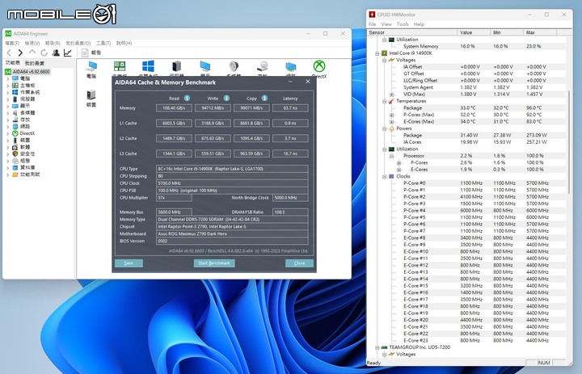Click the info icon next to Read
The height and width of the screenshot is (374, 582).
[x=187, y=99]
